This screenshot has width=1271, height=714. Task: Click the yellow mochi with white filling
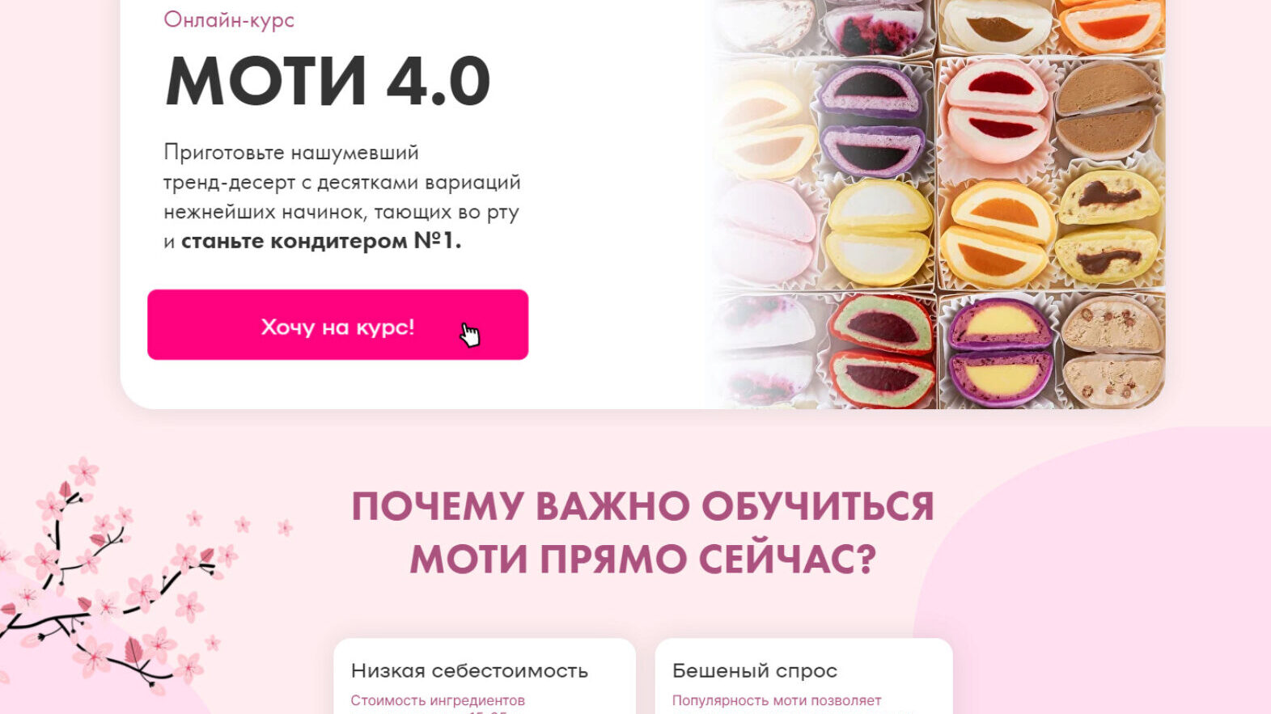(x=879, y=232)
